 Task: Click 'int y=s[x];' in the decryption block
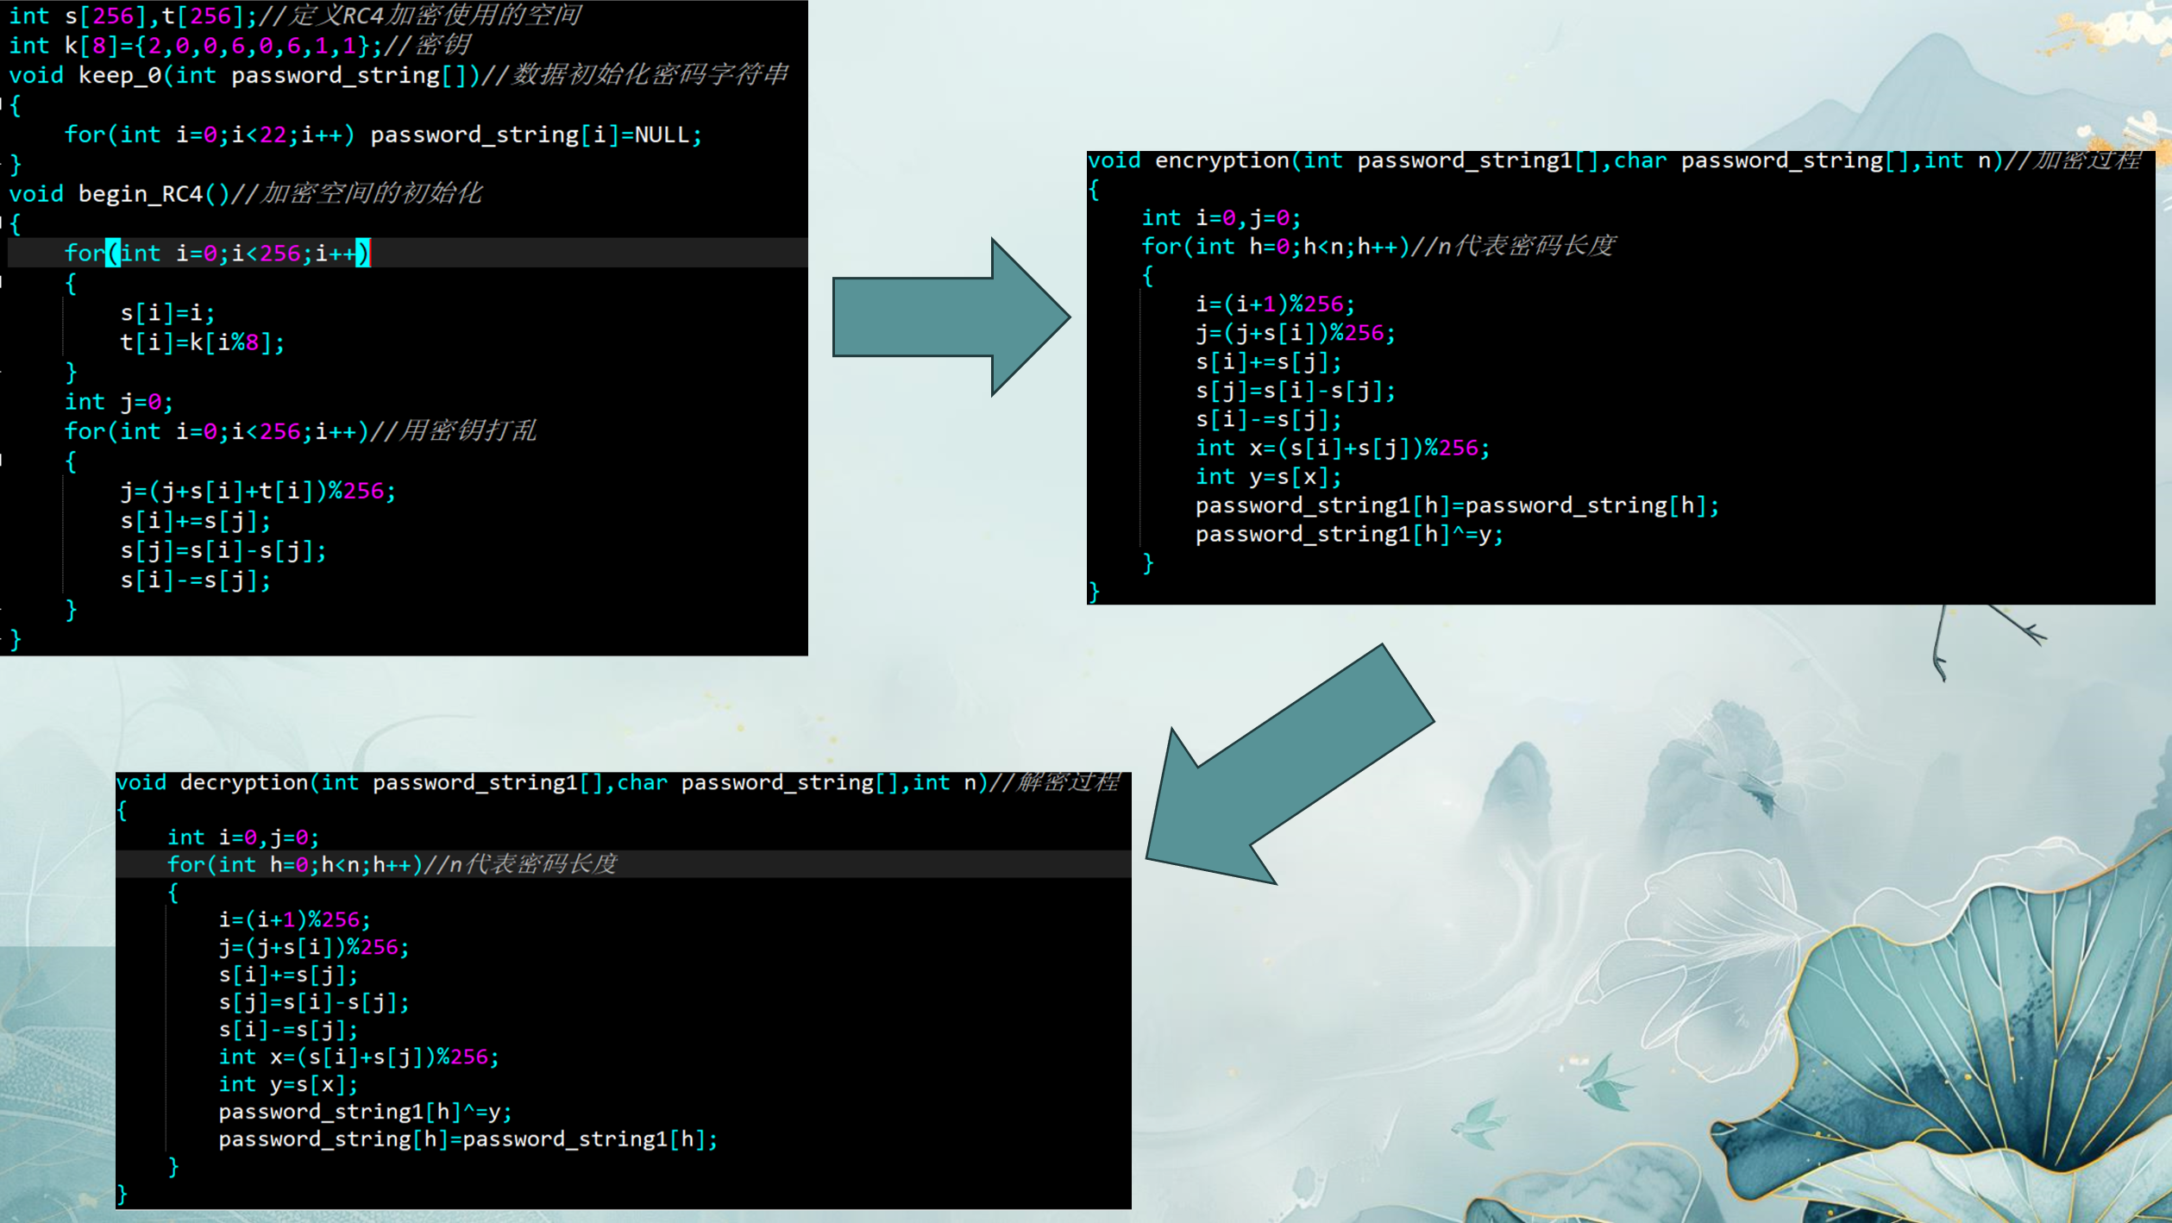tap(287, 1084)
